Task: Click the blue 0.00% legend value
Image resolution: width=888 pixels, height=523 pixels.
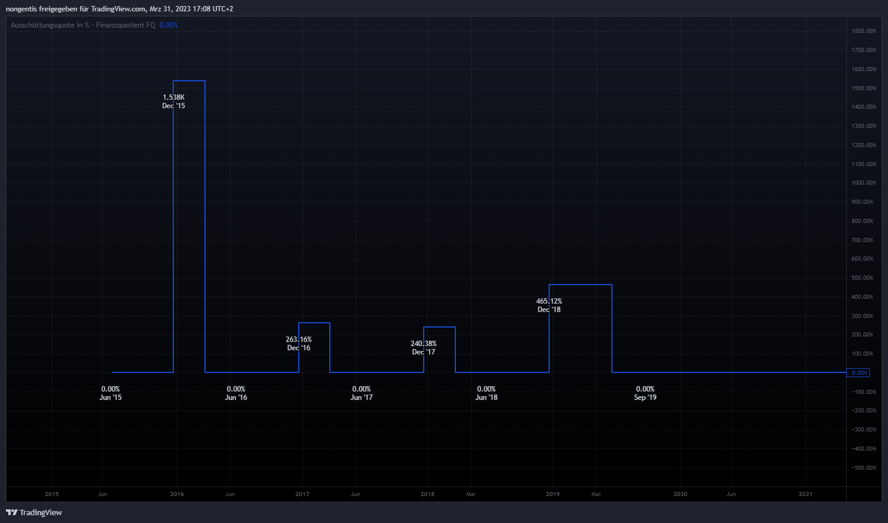Action: [169, 25]
